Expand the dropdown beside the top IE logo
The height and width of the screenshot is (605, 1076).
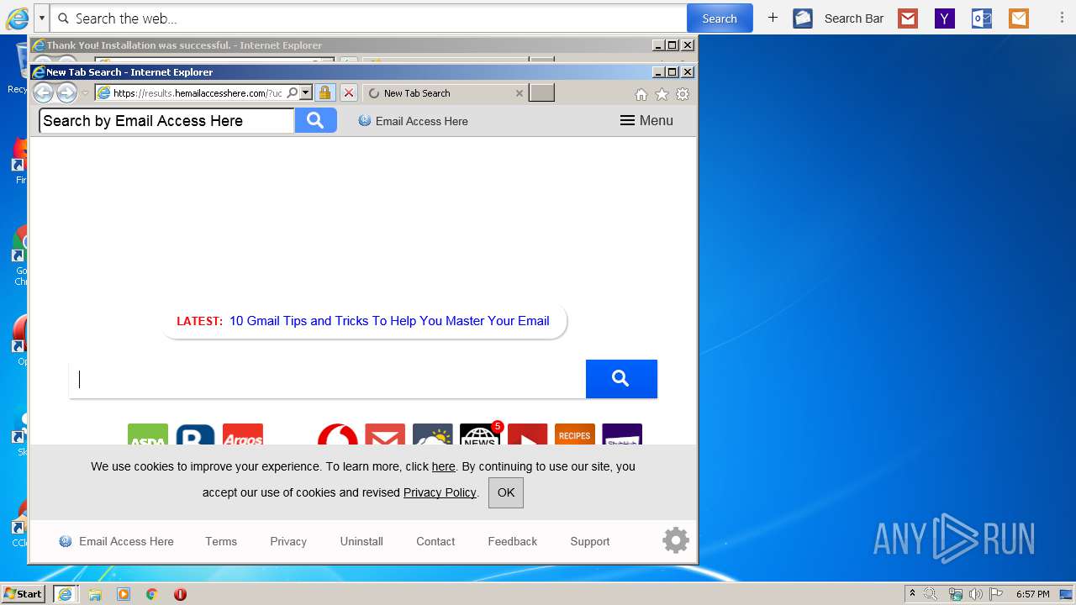click(41, 18)
